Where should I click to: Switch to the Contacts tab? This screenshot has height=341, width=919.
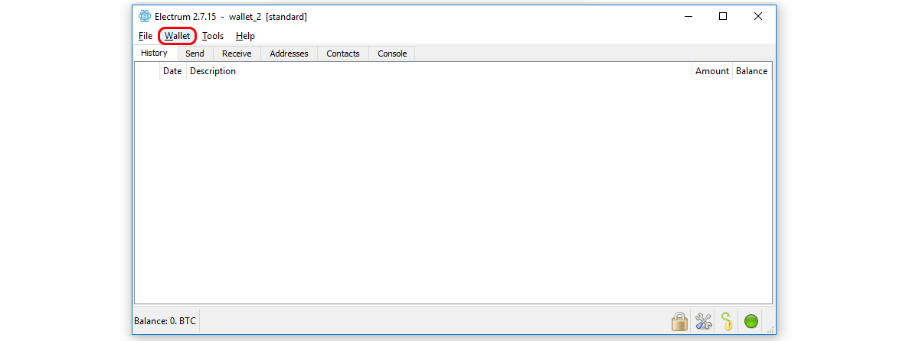343,54
